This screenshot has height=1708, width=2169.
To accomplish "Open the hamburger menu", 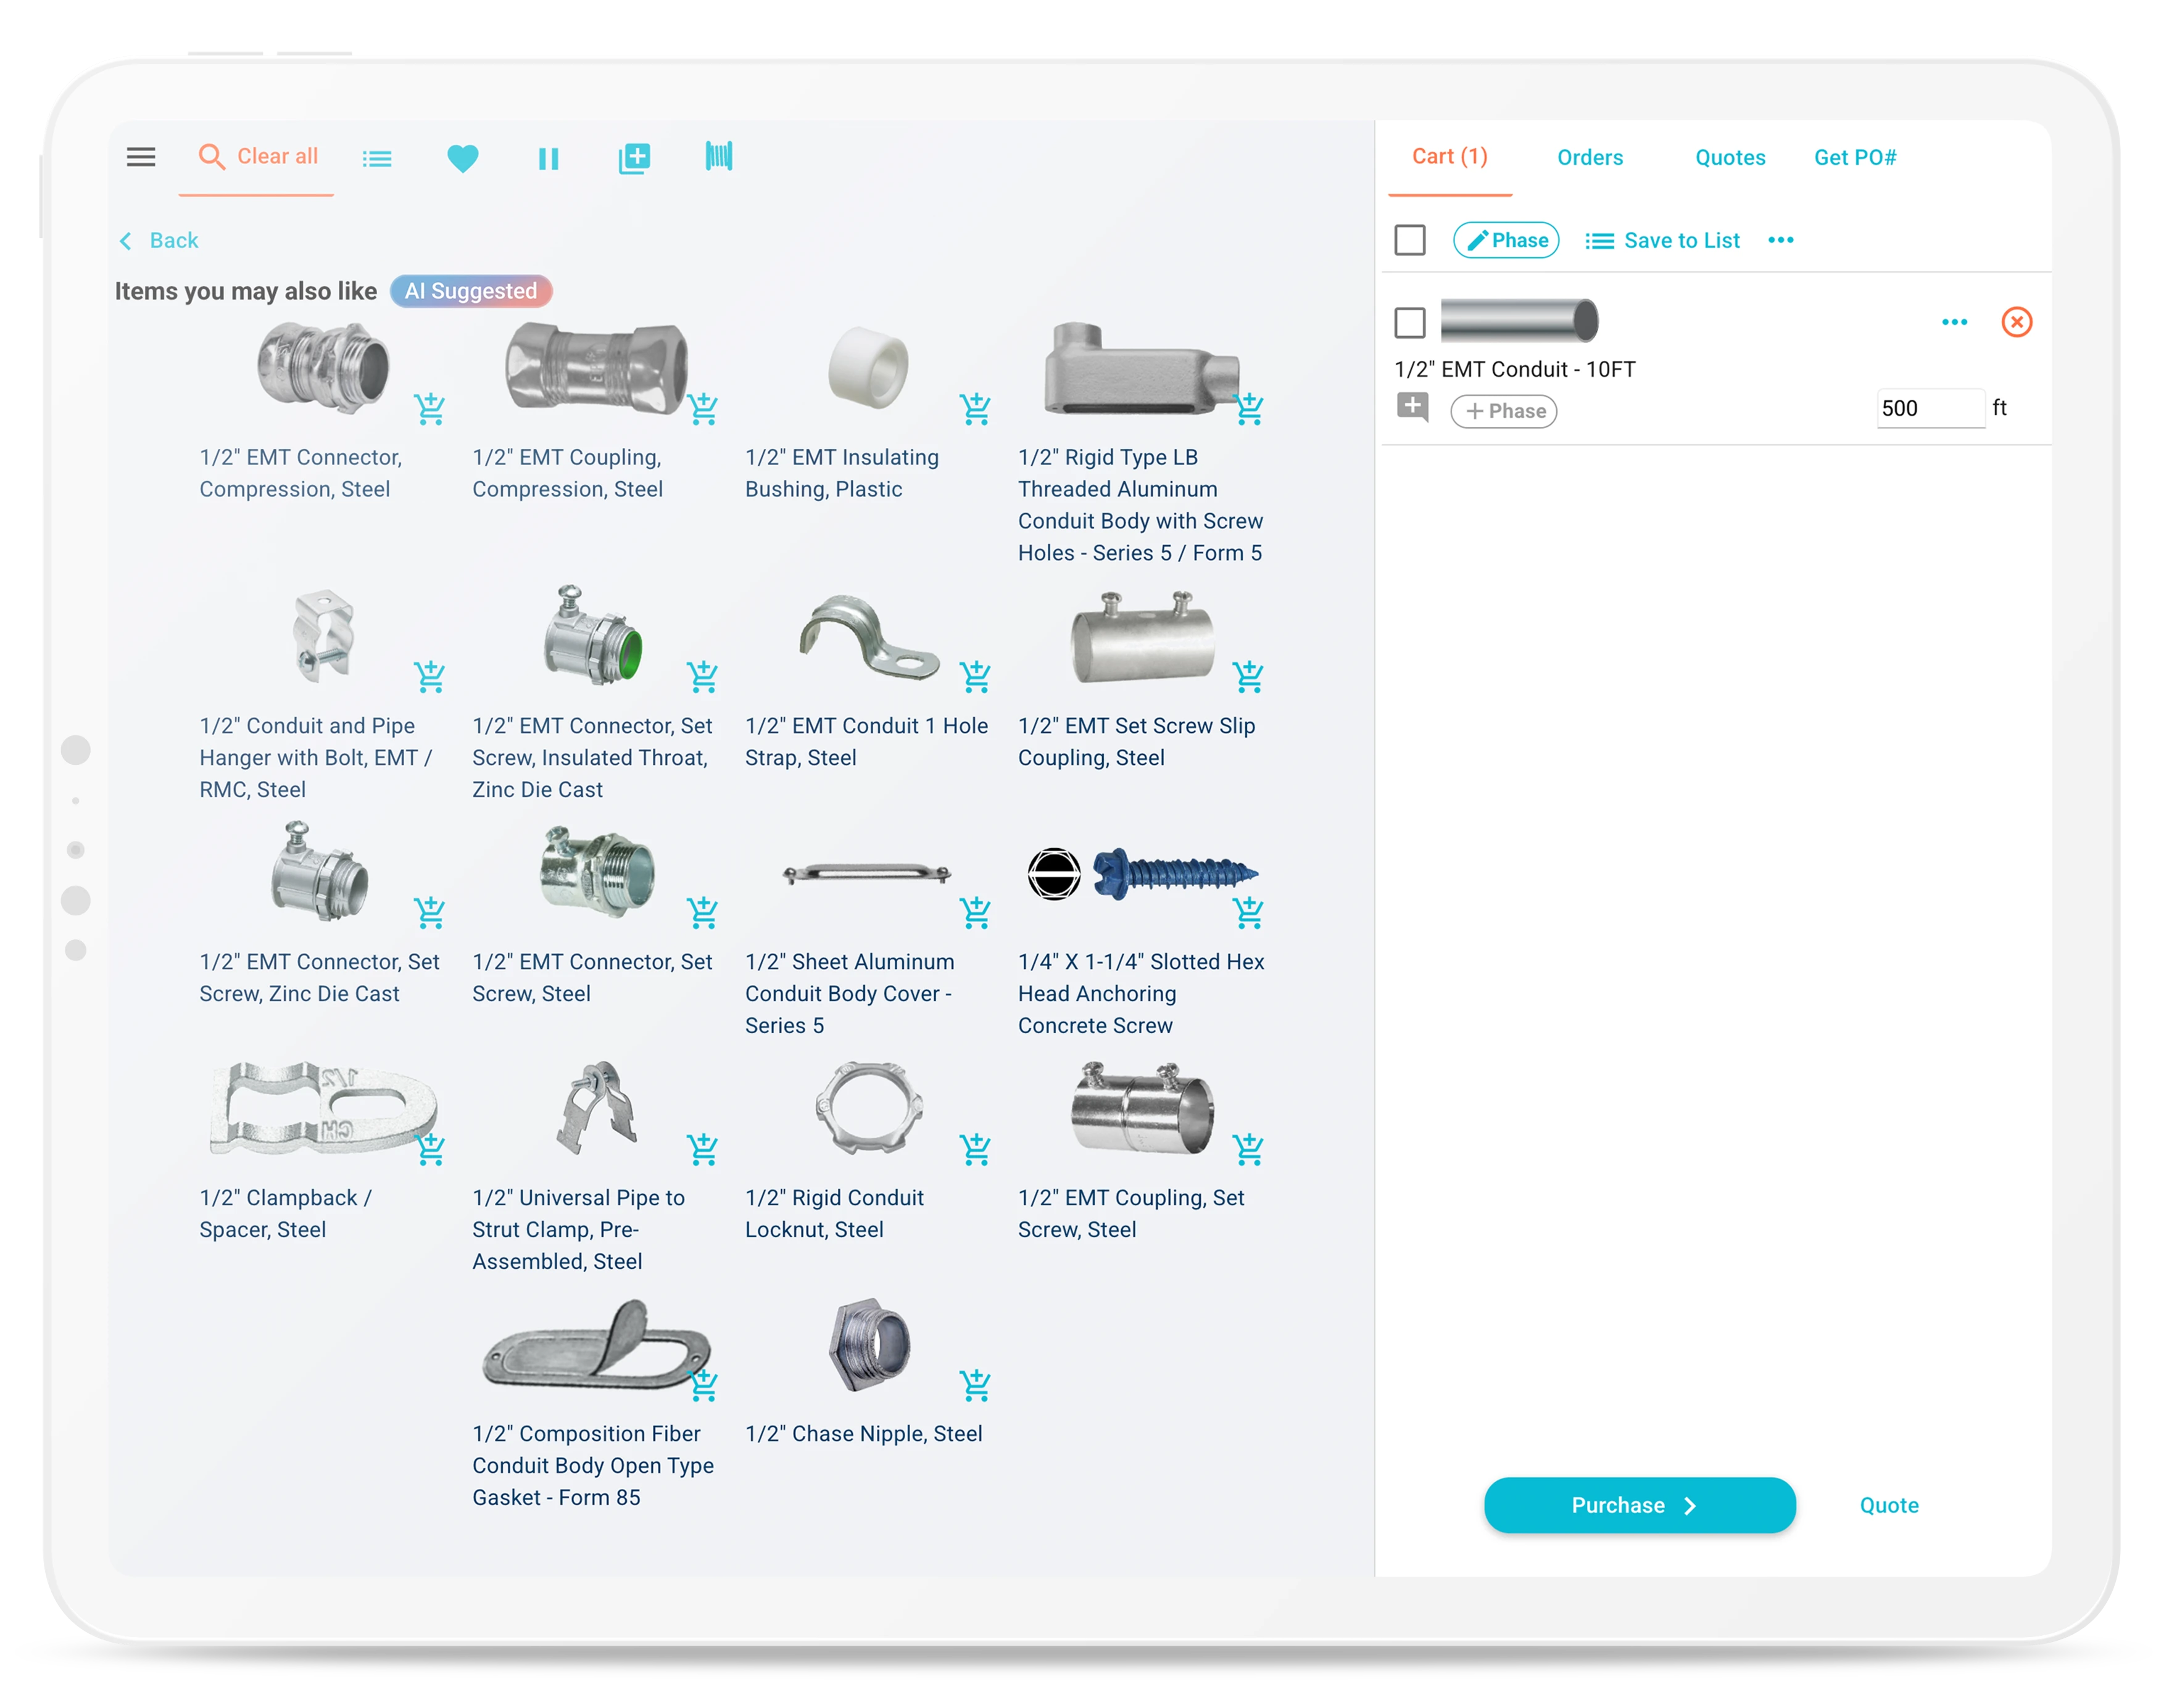I will tap(141, 157).
